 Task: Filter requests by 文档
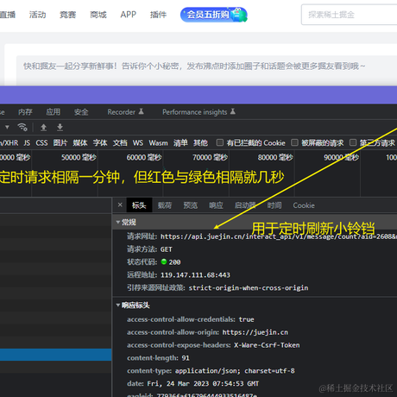pyautogui.click(x=120, y=143)
